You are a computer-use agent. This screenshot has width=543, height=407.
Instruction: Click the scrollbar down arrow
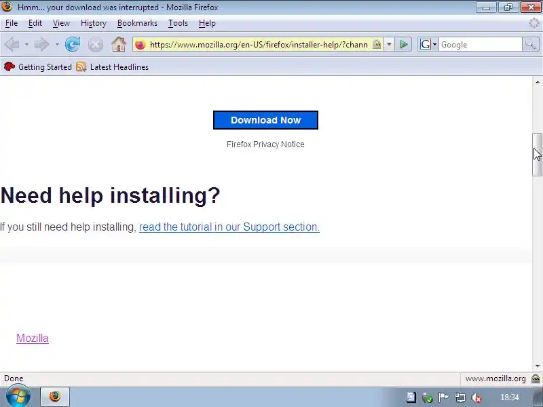pyautogui.click(x=538, y=366)
